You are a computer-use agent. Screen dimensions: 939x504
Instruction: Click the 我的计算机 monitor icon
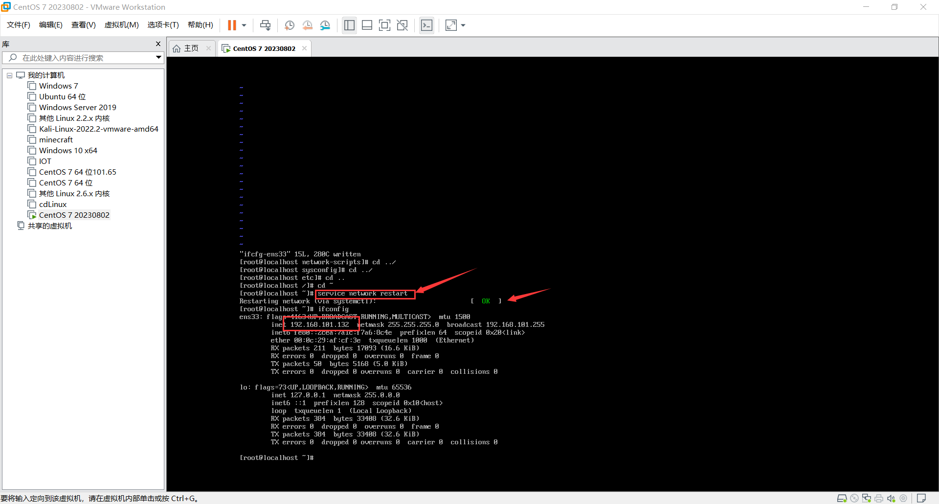pos(21,75)
